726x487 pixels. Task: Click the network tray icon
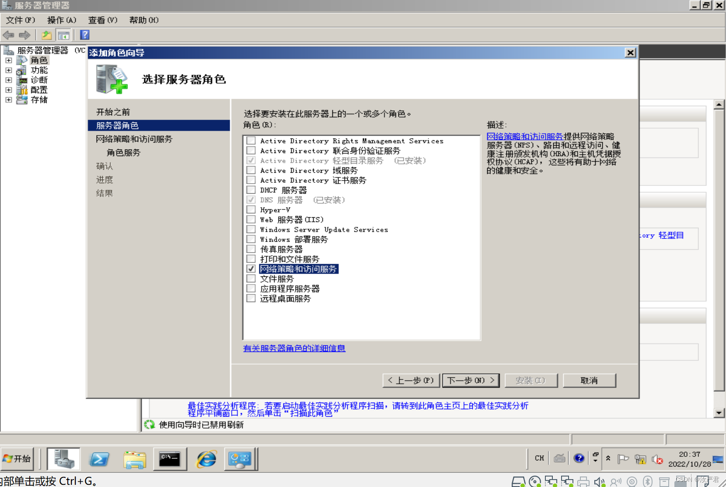640,459
